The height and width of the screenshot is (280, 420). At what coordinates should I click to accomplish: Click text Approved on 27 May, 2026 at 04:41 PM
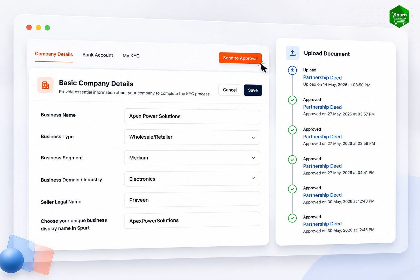[339, 173]
